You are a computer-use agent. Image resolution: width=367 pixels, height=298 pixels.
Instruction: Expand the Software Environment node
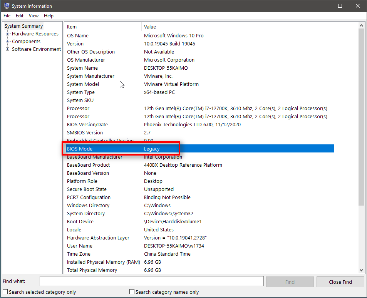tap(7, 49)
